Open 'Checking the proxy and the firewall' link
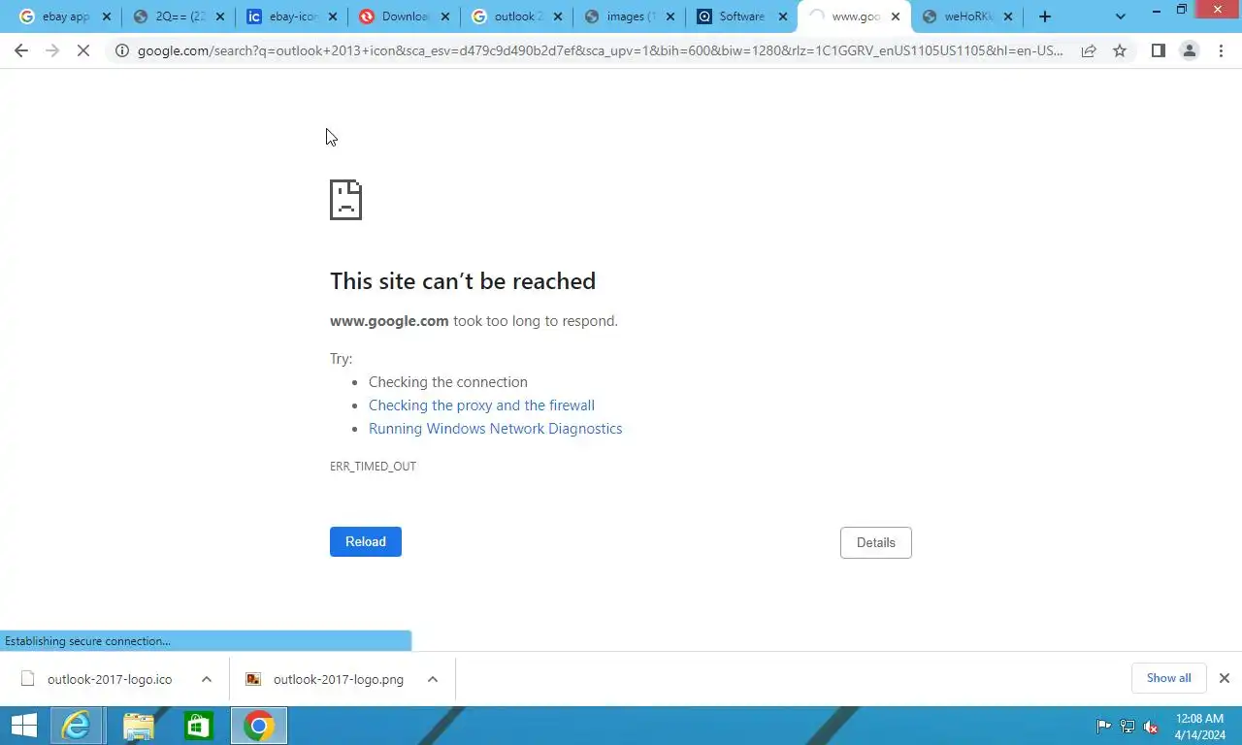The width and height of the screenshot is (1242, 745). 481,405
